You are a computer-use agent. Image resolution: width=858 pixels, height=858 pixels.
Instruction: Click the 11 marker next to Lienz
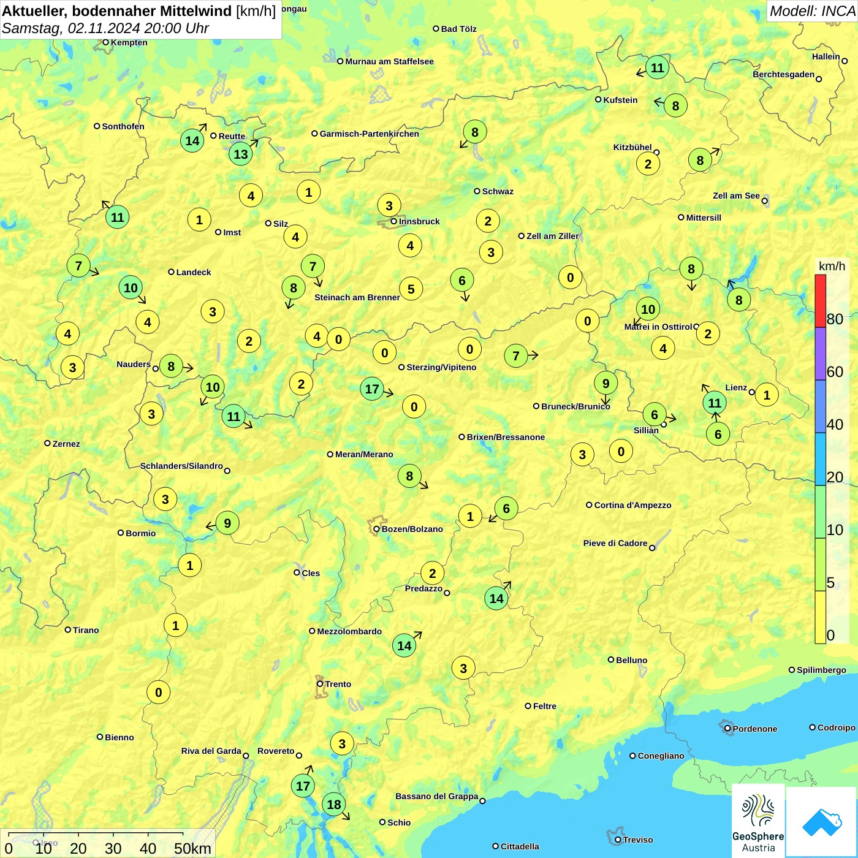(x=715, y=403)
